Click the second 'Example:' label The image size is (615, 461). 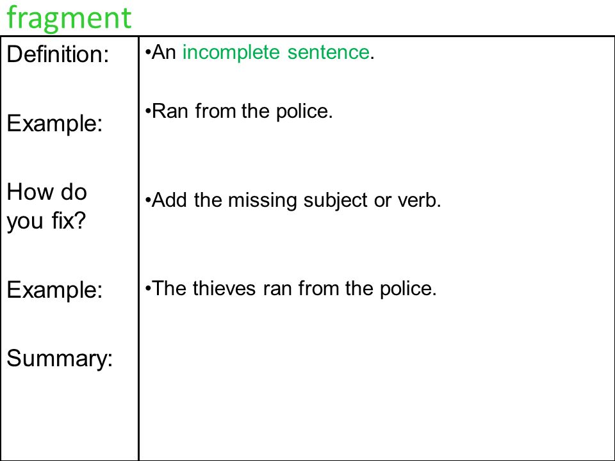point(54,290)
